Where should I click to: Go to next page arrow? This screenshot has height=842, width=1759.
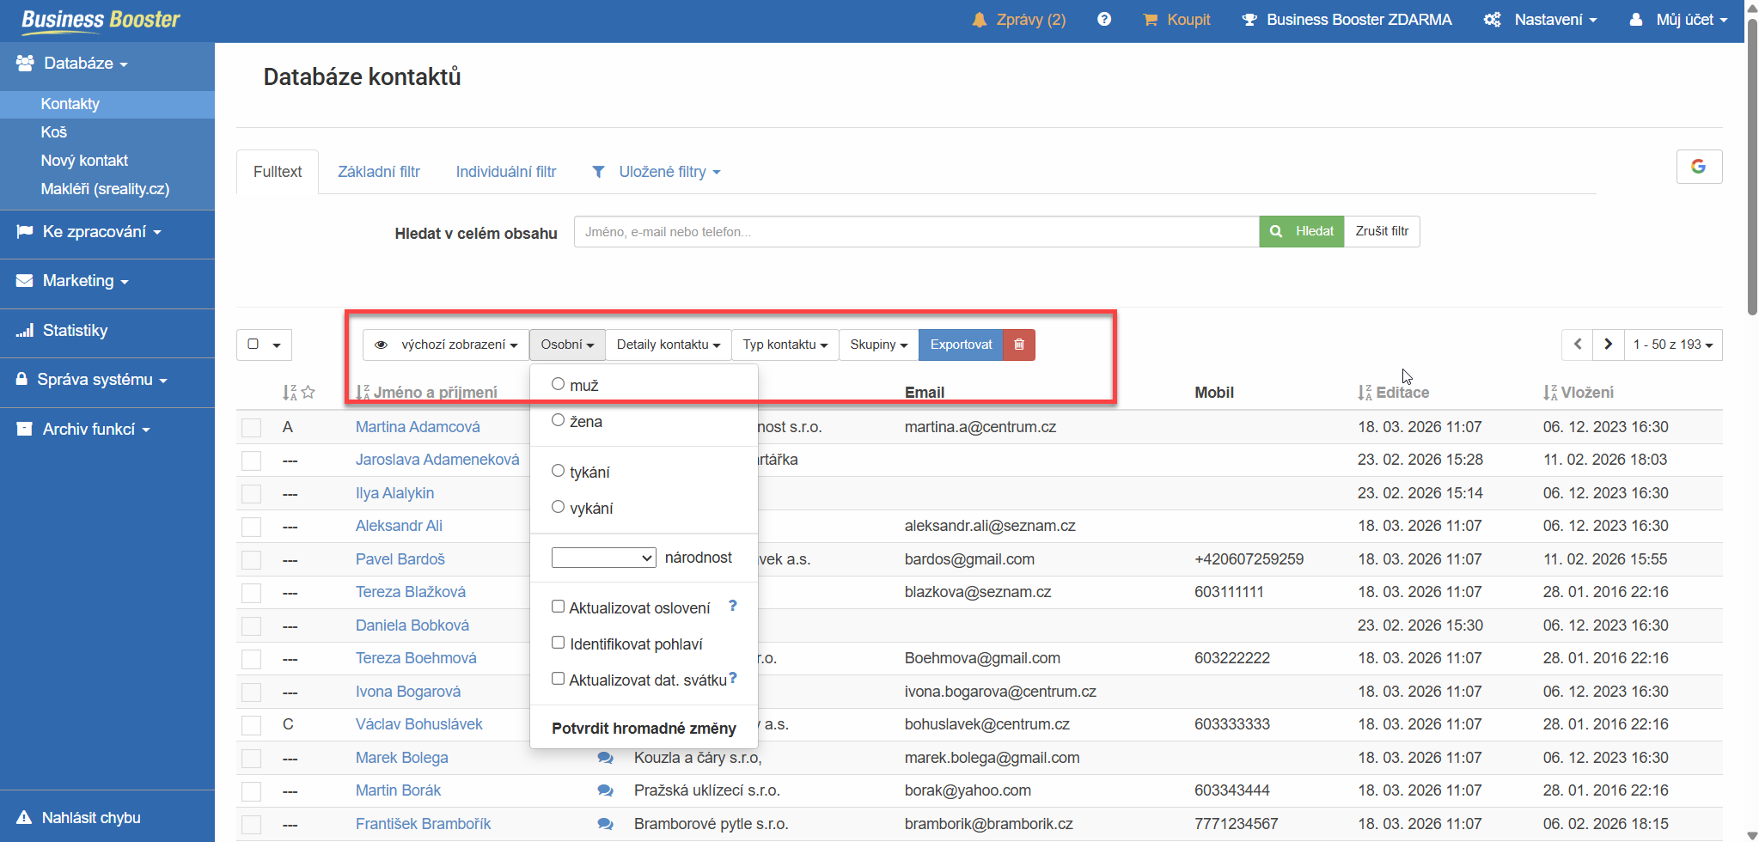[x=1608, y=345]
